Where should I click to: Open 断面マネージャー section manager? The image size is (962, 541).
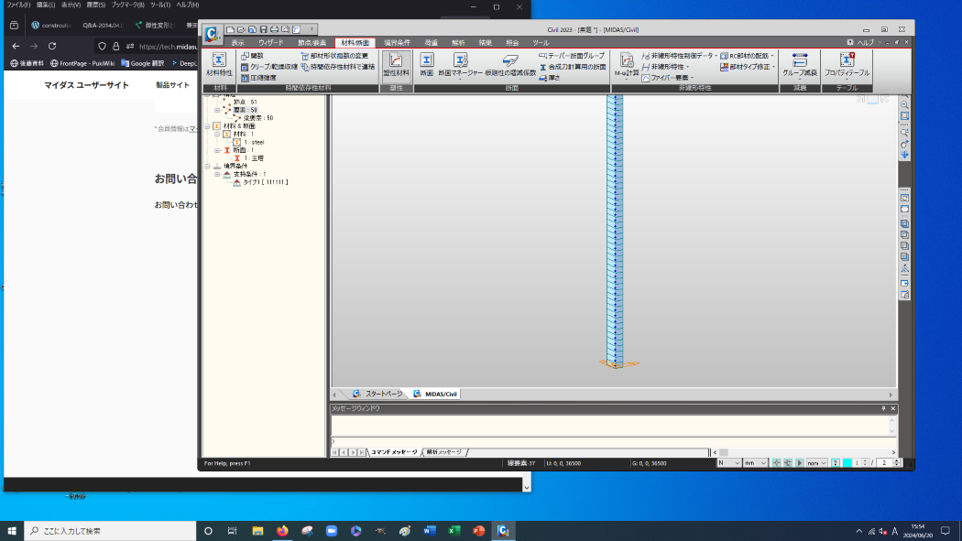tap(460, 65)
